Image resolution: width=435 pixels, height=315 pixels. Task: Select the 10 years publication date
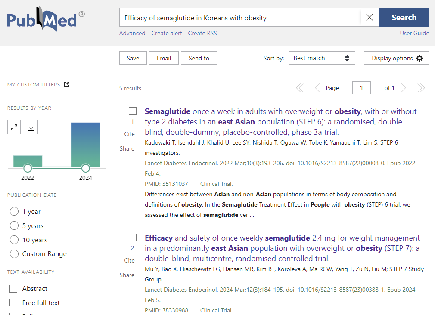click(x=14, y=240)
